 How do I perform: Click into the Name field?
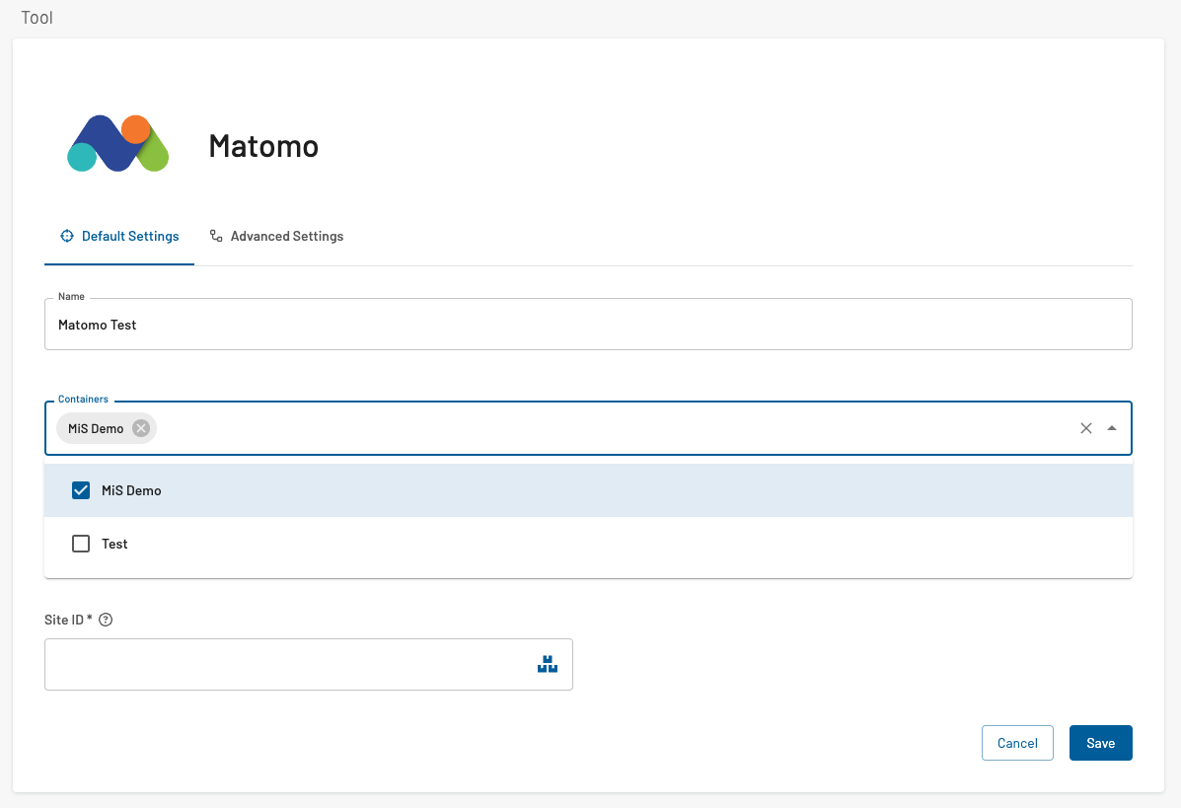[588, 325]
